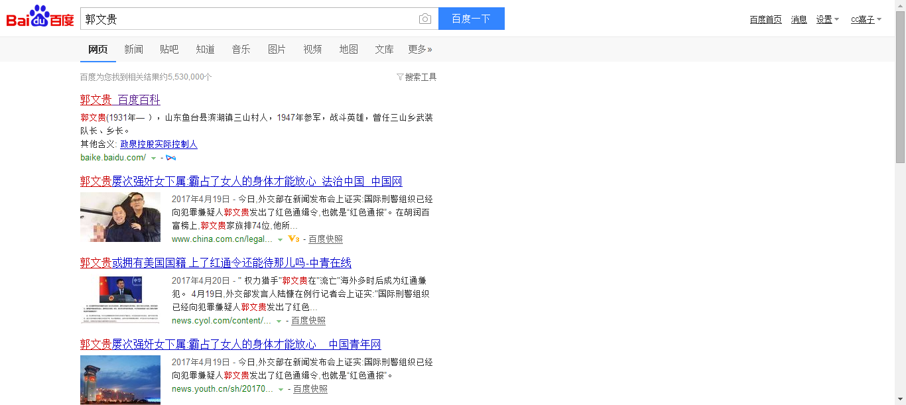
Task: Switch to the 新闻 tab
Action: pos(133,49)
